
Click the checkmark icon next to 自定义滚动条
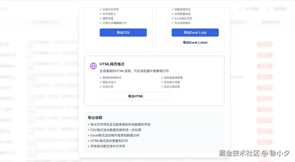pyautogui.click(x=162, y=86)
